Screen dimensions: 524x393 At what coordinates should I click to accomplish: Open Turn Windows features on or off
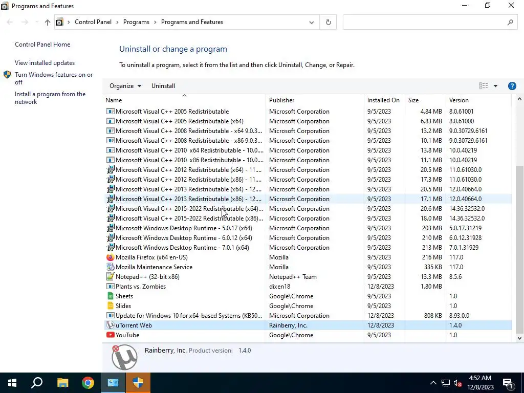54,78
